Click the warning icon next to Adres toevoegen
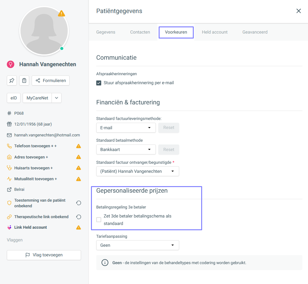The height and width of the screenshot is (284, 308). pos(79,157)
